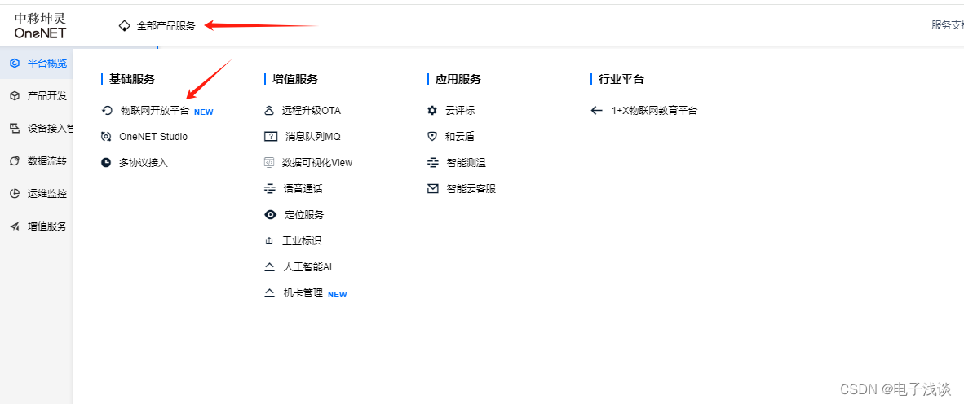Click the 数据流转 sidebar icon
The image size is (964, 404).
[15, 160]
